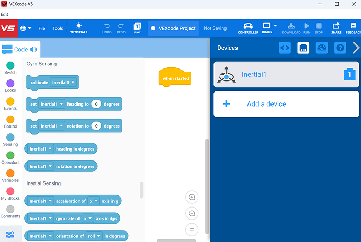This screenshot has height=242, width=361.
Task: Click the zoom in magnifier button
Action: pyautogui.click(x=192, y=197)
